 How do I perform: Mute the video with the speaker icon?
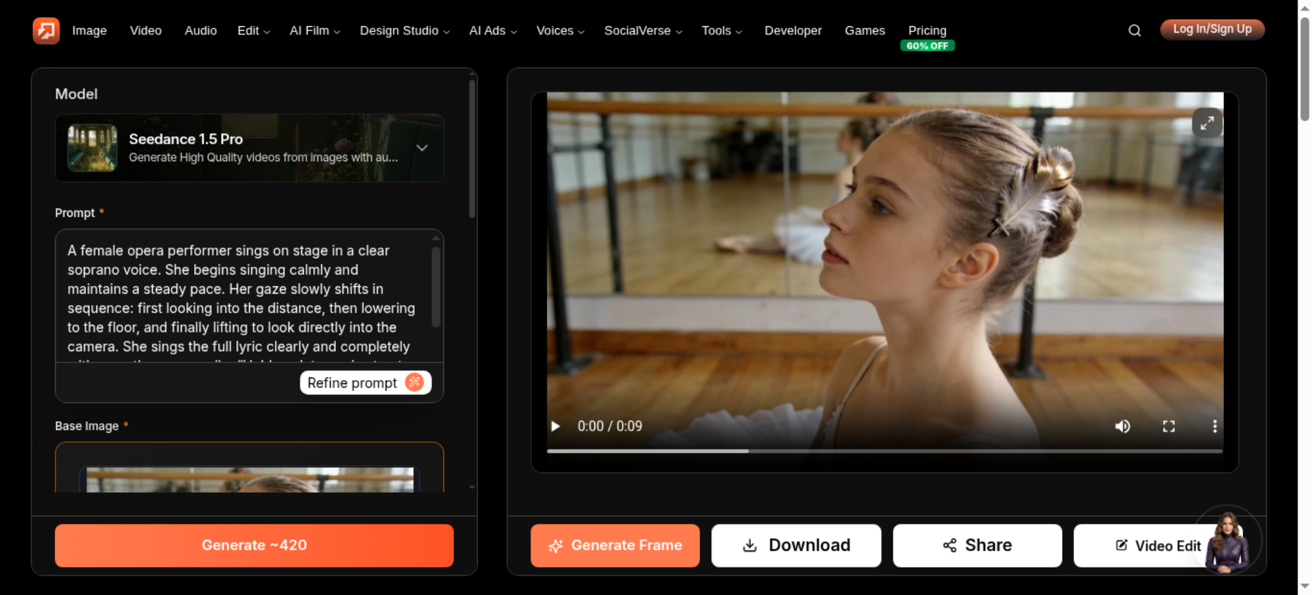pos(1122,427)
